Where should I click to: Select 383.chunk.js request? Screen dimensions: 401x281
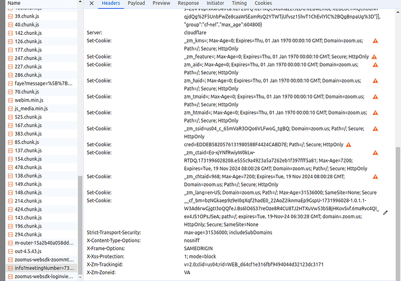point(41,134)
